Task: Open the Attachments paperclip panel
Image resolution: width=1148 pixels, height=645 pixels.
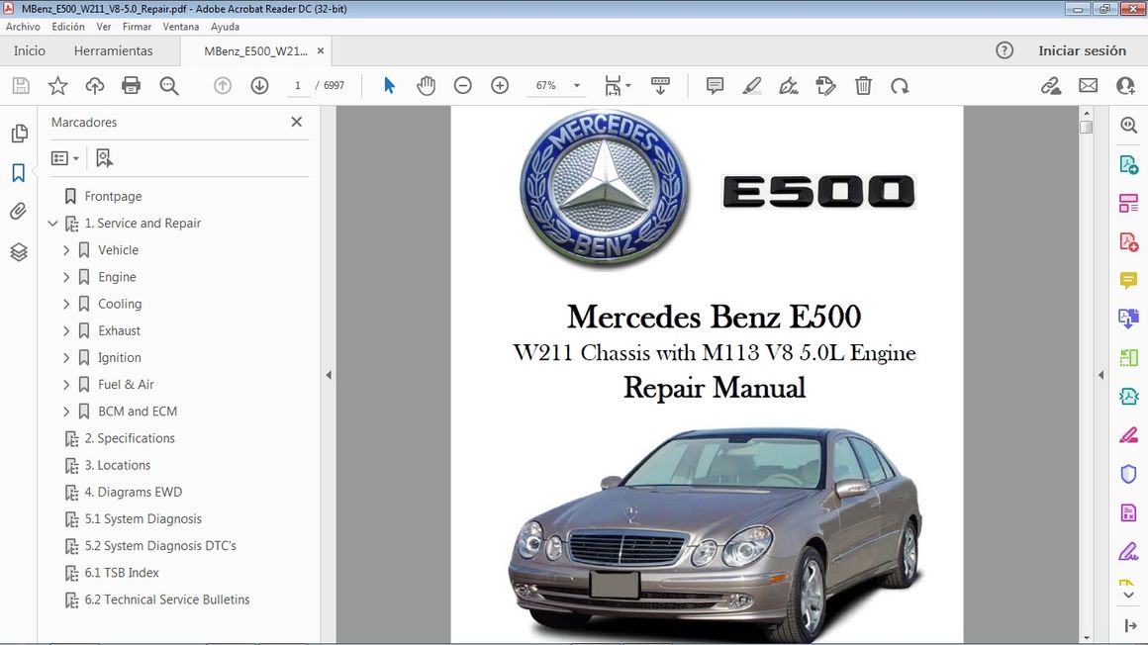Action: click(x=18, y=211)
